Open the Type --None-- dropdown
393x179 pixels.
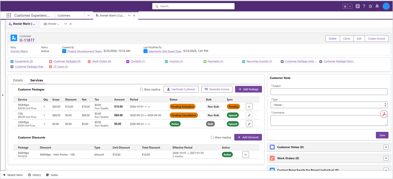(329, 105)
